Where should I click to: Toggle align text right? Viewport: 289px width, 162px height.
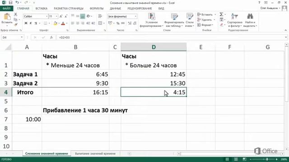83,23
